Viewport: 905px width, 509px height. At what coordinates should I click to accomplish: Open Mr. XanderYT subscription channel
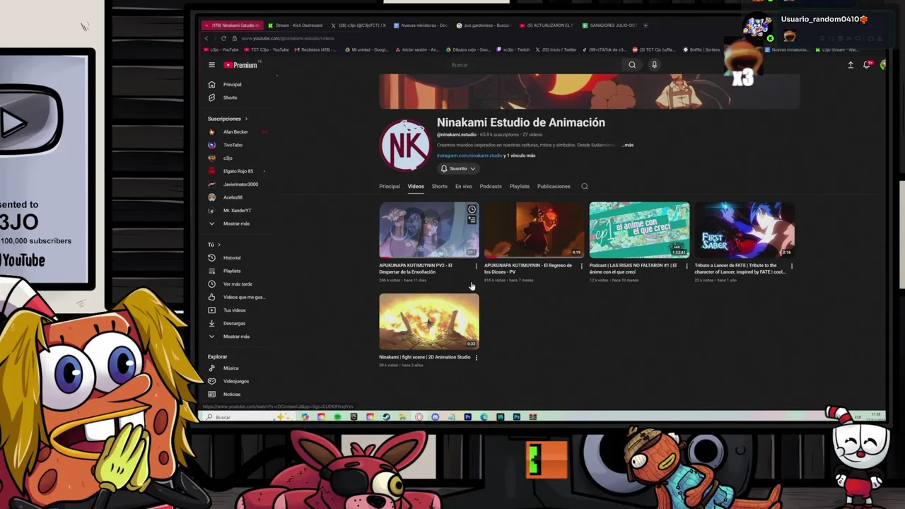click(x=237, y=211)
